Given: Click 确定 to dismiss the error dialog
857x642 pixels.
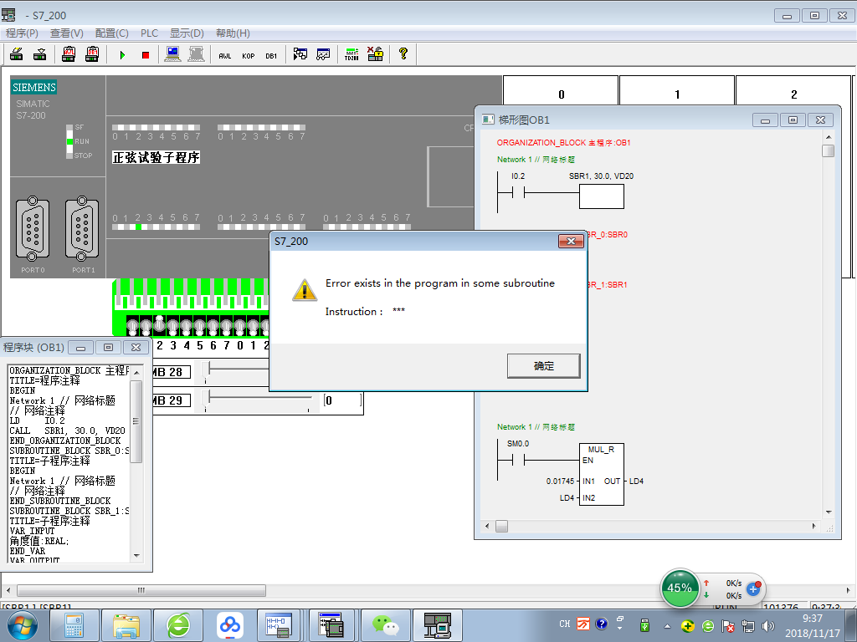Looking at the screenshot, I should pos(543,366).
